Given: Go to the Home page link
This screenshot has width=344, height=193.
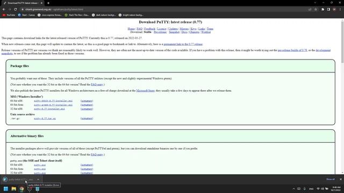Looking at the screenshot, I should pos(131,28).
